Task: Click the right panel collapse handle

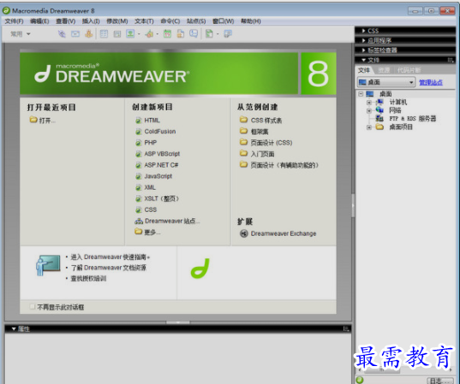Action: (x=353, y=205)
